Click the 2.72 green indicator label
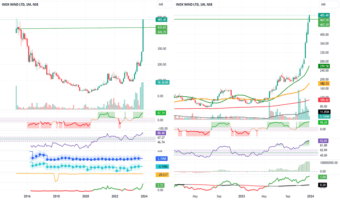The height and width of the screenshot is (200, 340). (160, 185)
